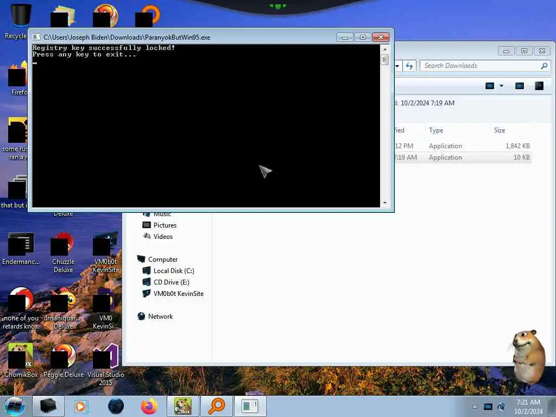Open the 'none of you' desktop icon

(x=21, y=309)
